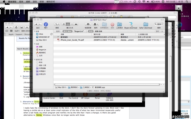The height and width of the screenshot is (119, 191).
Task: Click the Finder search input field
Action: (159, 24)
